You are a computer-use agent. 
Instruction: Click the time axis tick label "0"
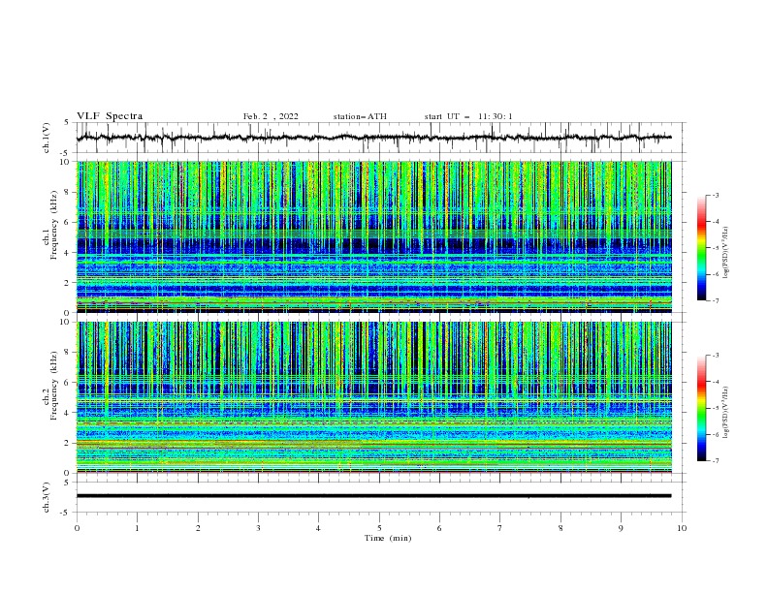pos(77,528)
